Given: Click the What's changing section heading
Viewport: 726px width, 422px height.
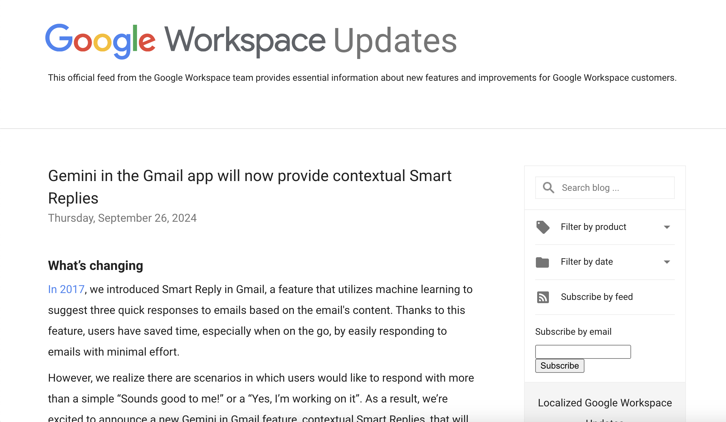Looking at the screenshot, I should 96,265.
